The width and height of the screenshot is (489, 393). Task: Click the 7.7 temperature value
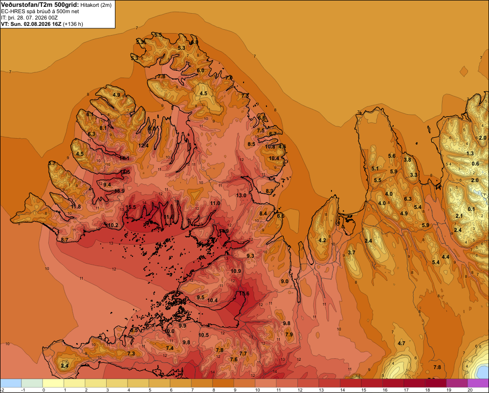pos(243,353)
